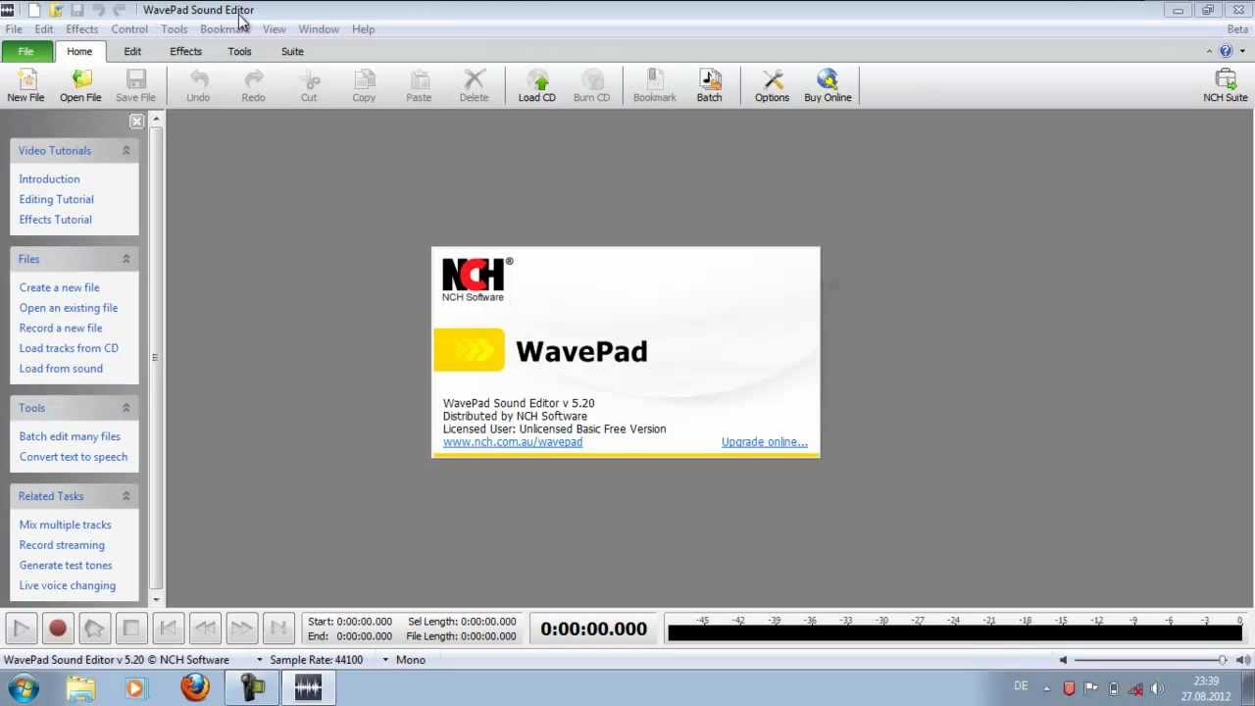Collapse the Tools section

tap(125, 408)
